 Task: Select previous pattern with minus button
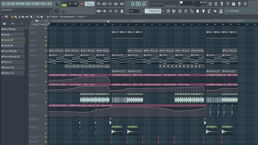(x=143, y=11)
